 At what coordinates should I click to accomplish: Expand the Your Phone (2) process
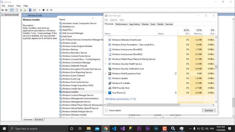coord(105,93)
